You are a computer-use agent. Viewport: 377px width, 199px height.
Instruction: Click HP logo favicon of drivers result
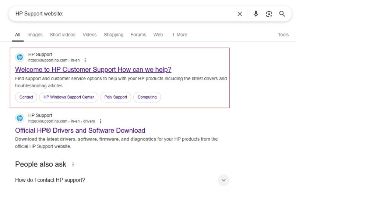coord(20,118)
